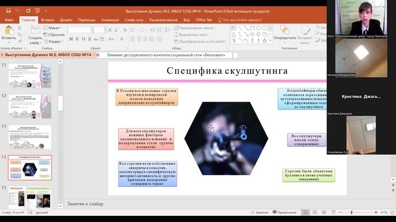Viewport: 396px width, 222px height.
Task: Open the Файл tab
Action: pos(9,20)
